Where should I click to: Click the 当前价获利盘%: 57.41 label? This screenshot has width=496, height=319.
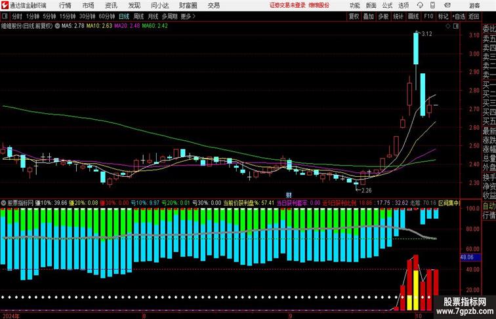249,203
